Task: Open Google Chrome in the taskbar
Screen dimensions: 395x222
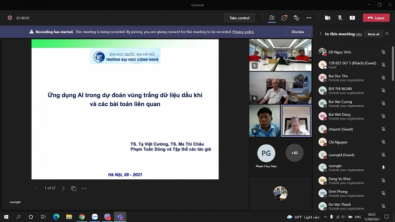Action: point(82,217)
